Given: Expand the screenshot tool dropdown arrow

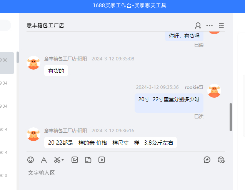Looking at the screenshot, I should (x=63, y=160).
